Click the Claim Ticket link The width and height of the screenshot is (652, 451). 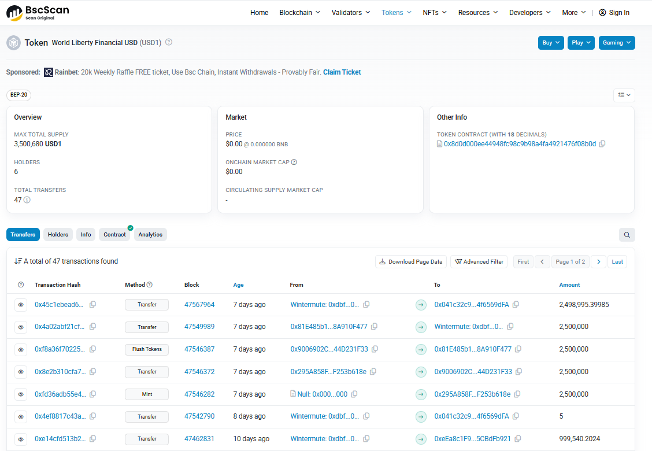coord(342,72)
